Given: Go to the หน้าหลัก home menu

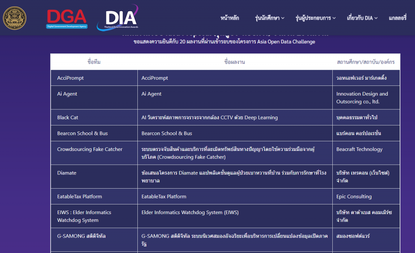Looking at the screenshot, I should pos(230,18).
